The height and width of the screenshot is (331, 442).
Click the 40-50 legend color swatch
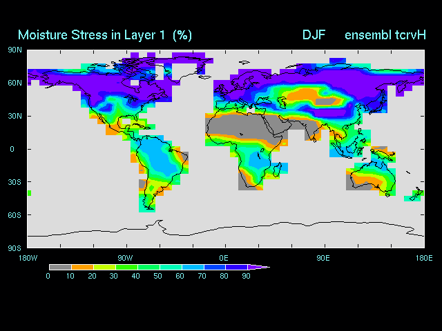149,267
